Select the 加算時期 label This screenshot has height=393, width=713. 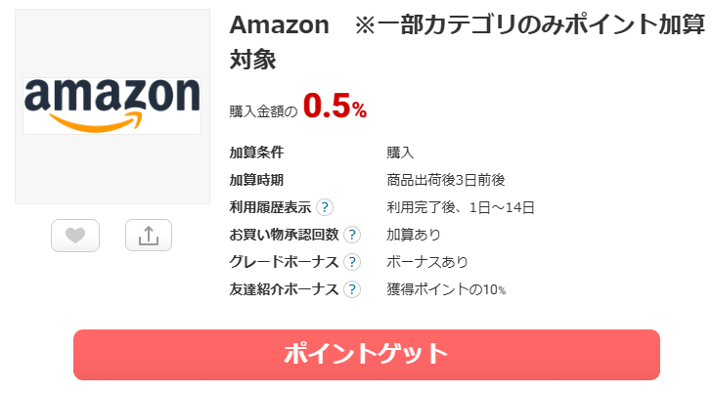pos(256,180)
